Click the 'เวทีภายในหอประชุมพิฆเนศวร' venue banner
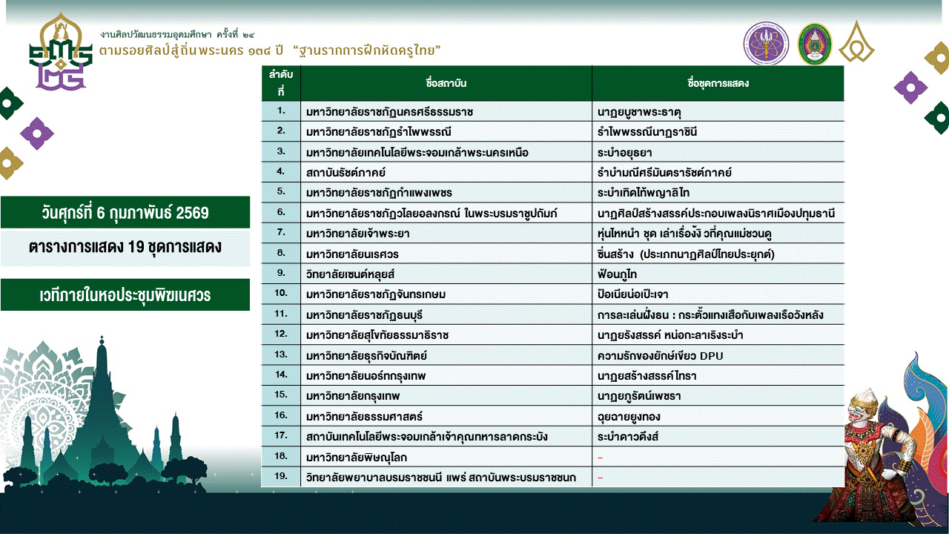This screenshot has width=949, height=534. tap(125, 295)
